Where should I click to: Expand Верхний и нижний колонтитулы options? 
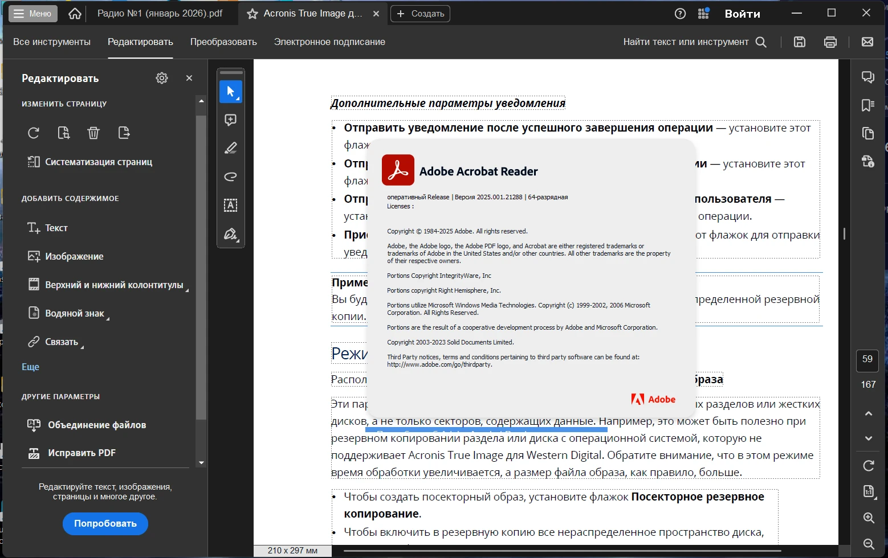click(x=113, y=285)
